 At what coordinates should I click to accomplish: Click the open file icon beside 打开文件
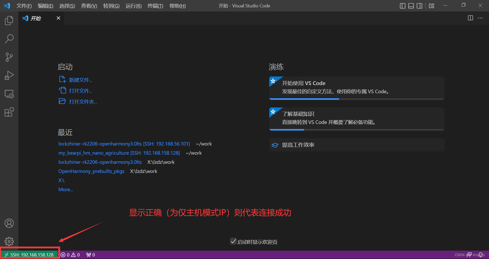point(62,90)
